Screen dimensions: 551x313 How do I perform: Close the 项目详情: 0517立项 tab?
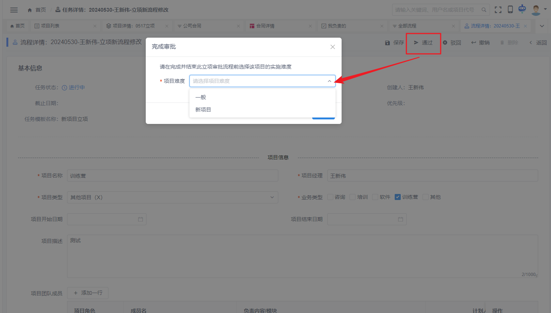click(x=167, y=26)
